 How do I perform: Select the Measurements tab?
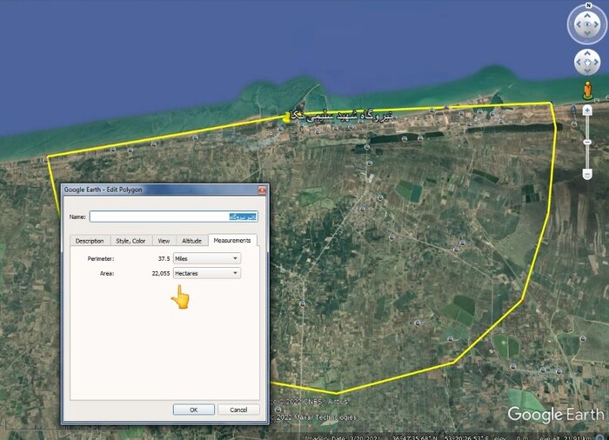coord(232,240)
